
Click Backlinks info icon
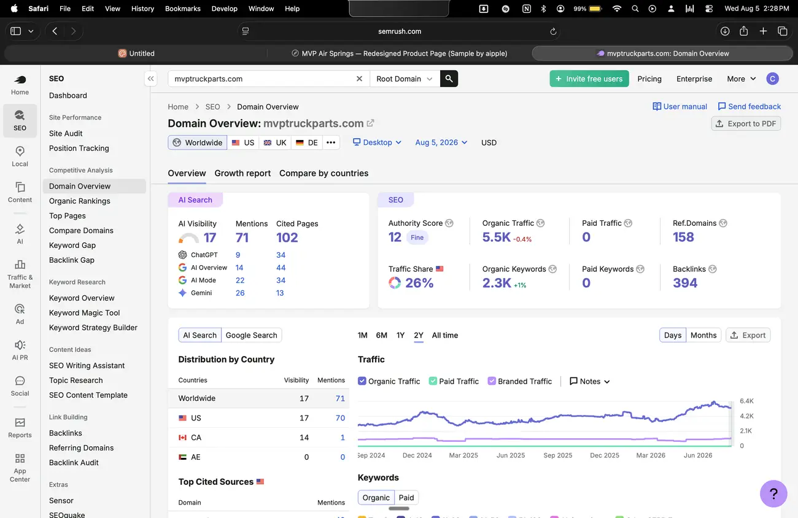712,269
